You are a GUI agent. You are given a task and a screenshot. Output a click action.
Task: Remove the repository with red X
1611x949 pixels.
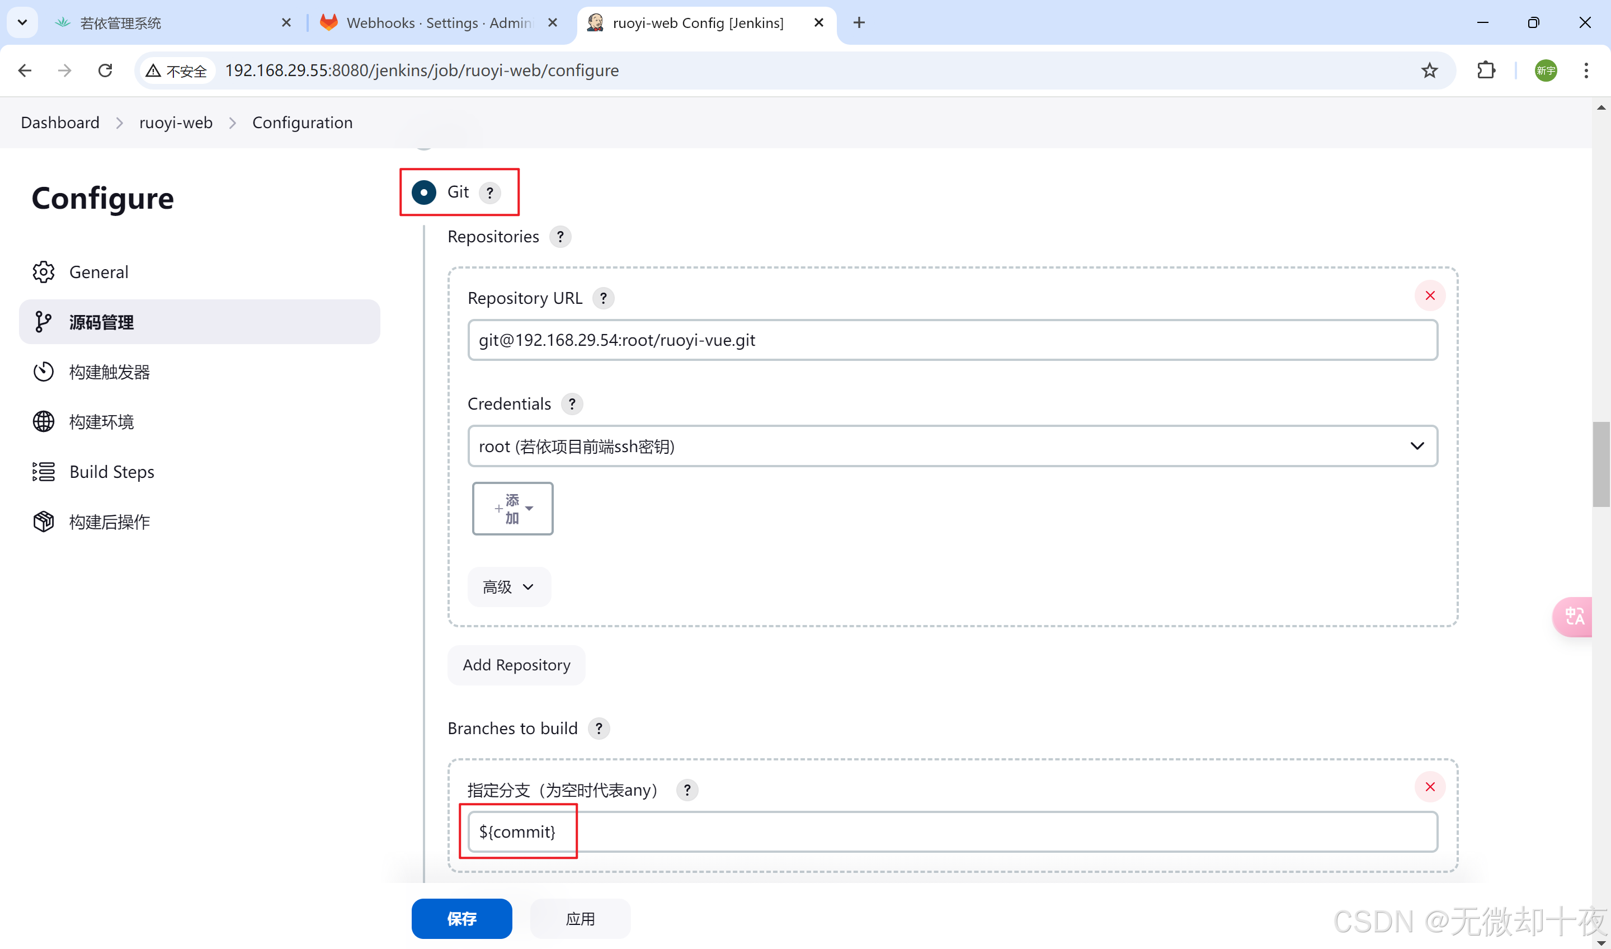pos(1429,295)
